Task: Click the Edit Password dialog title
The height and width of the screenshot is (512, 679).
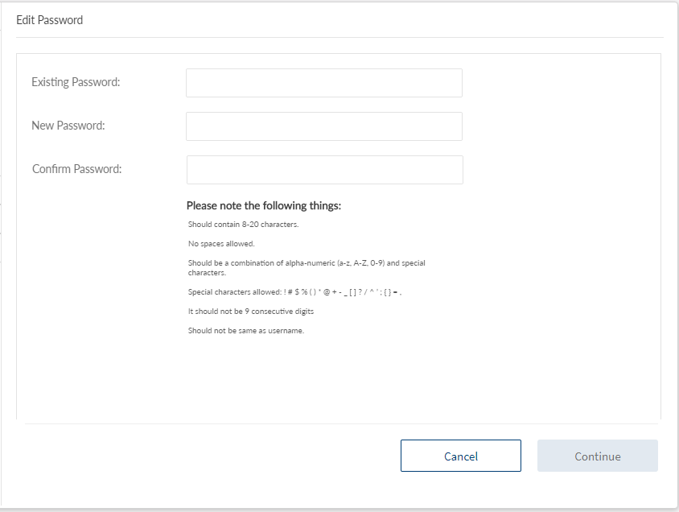Action: 49,20
